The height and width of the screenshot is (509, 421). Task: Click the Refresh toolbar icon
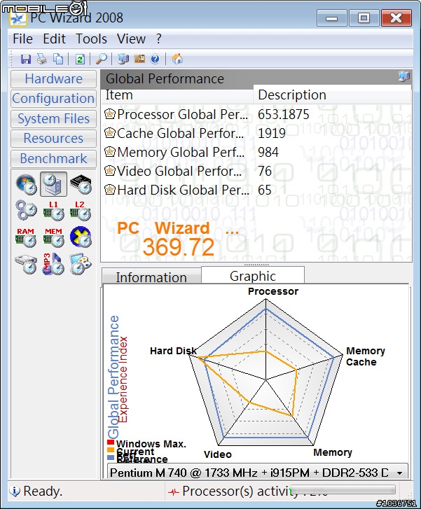(80, 59)
